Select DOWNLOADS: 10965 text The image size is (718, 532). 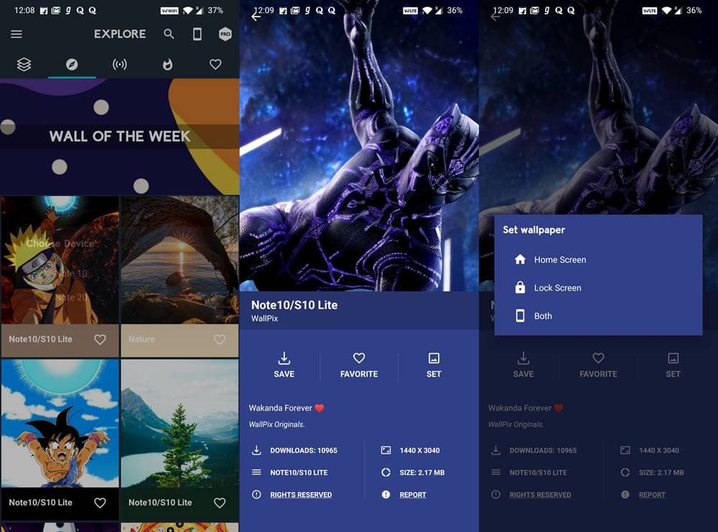(x=304, y=450)
